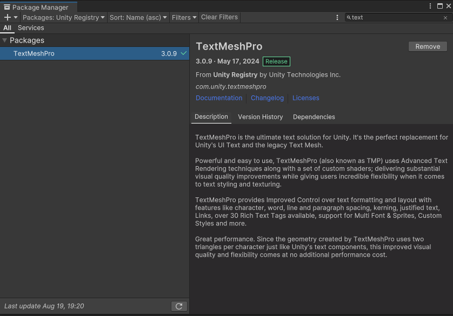
Task: Click the TextMeshPro title heading
Action: 229,46
